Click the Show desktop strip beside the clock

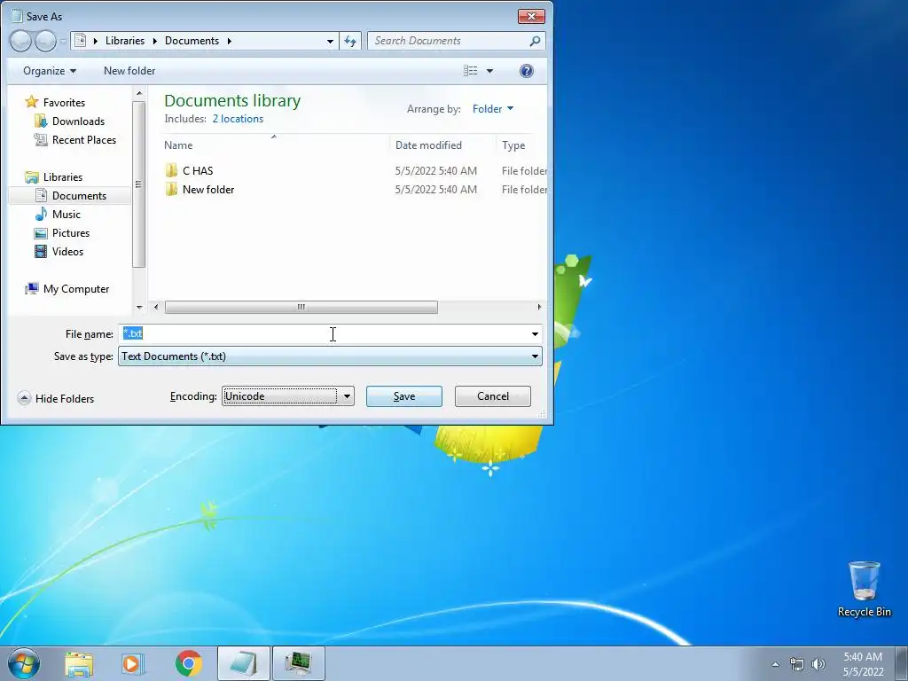click(902, 663)
